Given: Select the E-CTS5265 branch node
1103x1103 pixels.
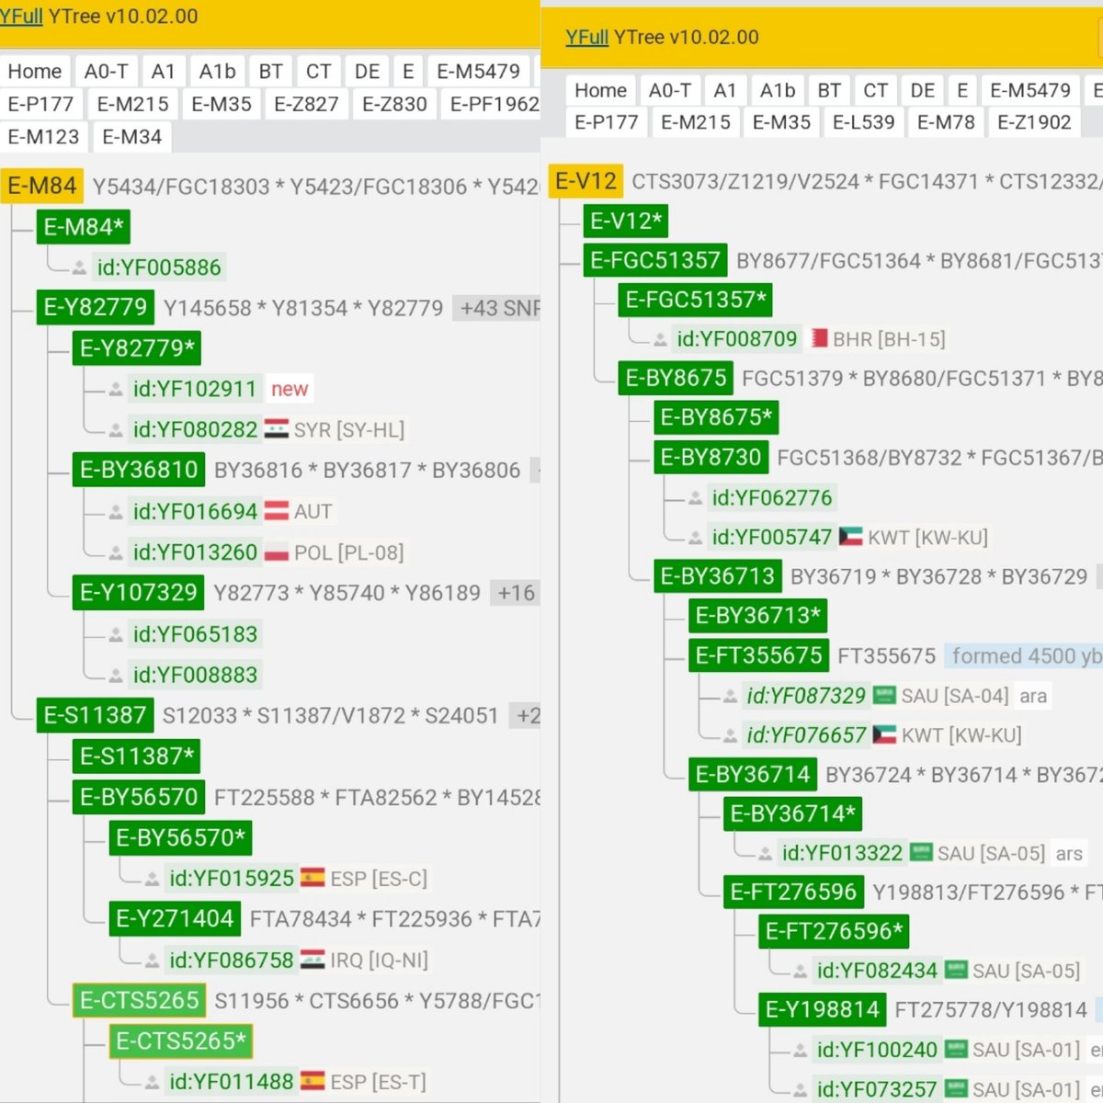Looking at the screenshot, I should (x=139, y=1000).
